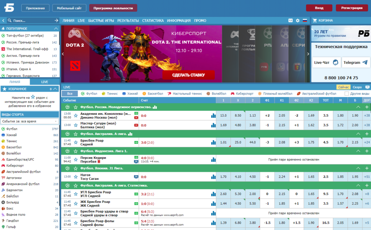Favorite the Россия. Молодежное первенство league star
The height and width of the screenshot is (230, 371).
coord(75,107)
